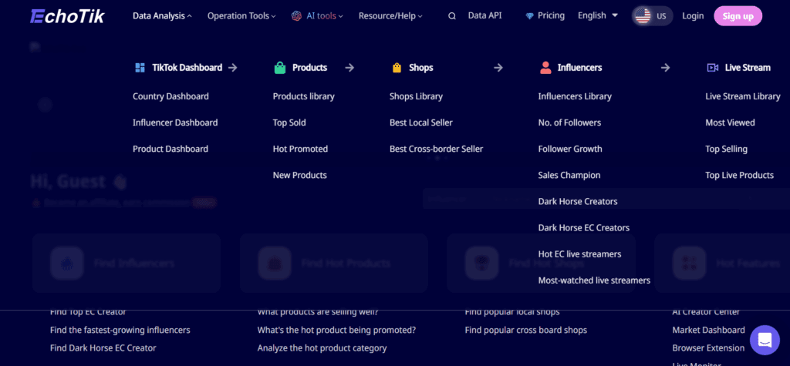
Task: Open the US country selector
Action: (x=653, y=16)
